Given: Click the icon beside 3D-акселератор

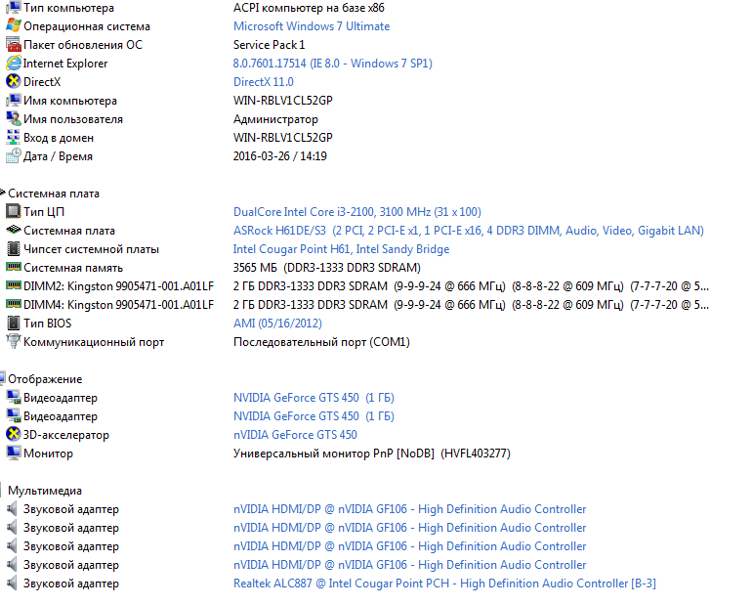Looking at the screenshot, I should pyautogui.click(x=13, y=435).
